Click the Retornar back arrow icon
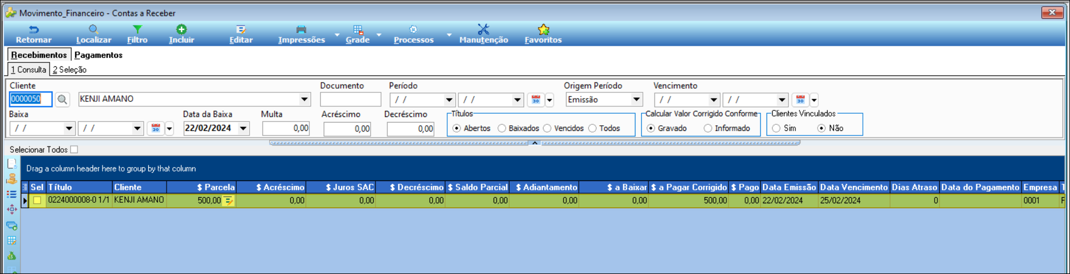 coord(33,30)
